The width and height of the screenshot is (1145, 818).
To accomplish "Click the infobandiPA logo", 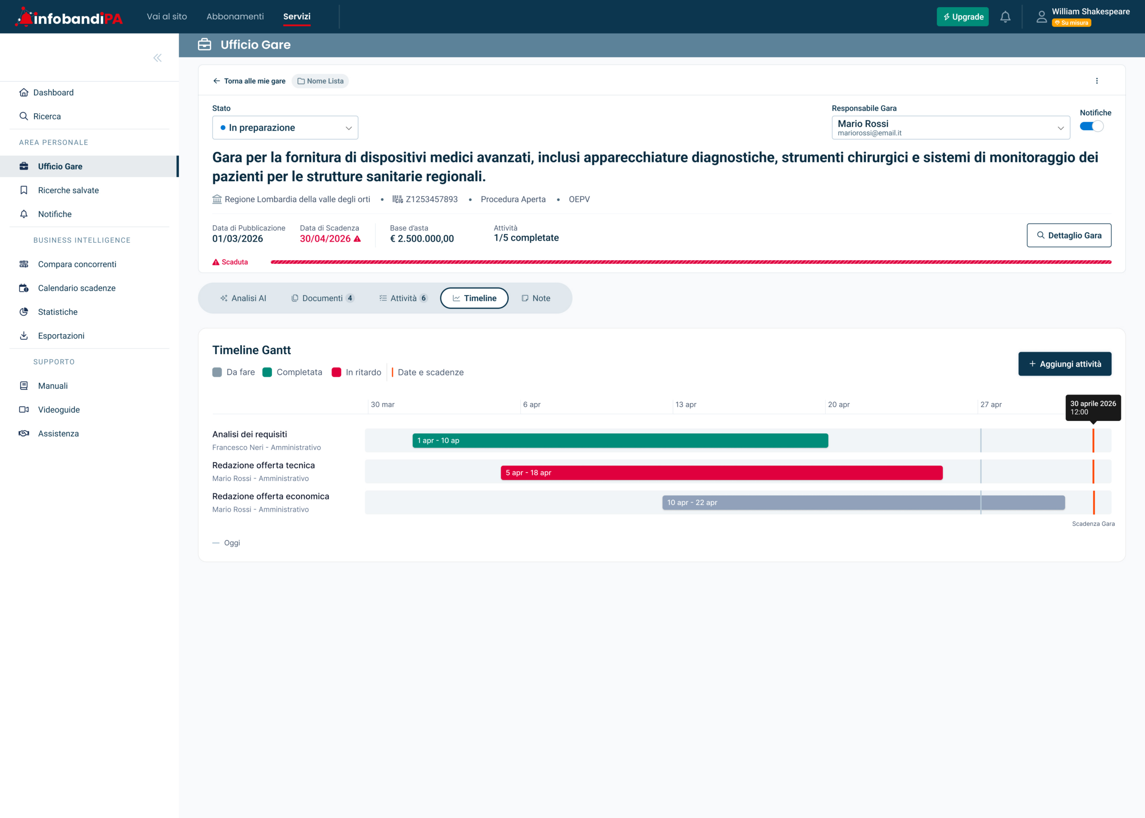I will point(69,17).
